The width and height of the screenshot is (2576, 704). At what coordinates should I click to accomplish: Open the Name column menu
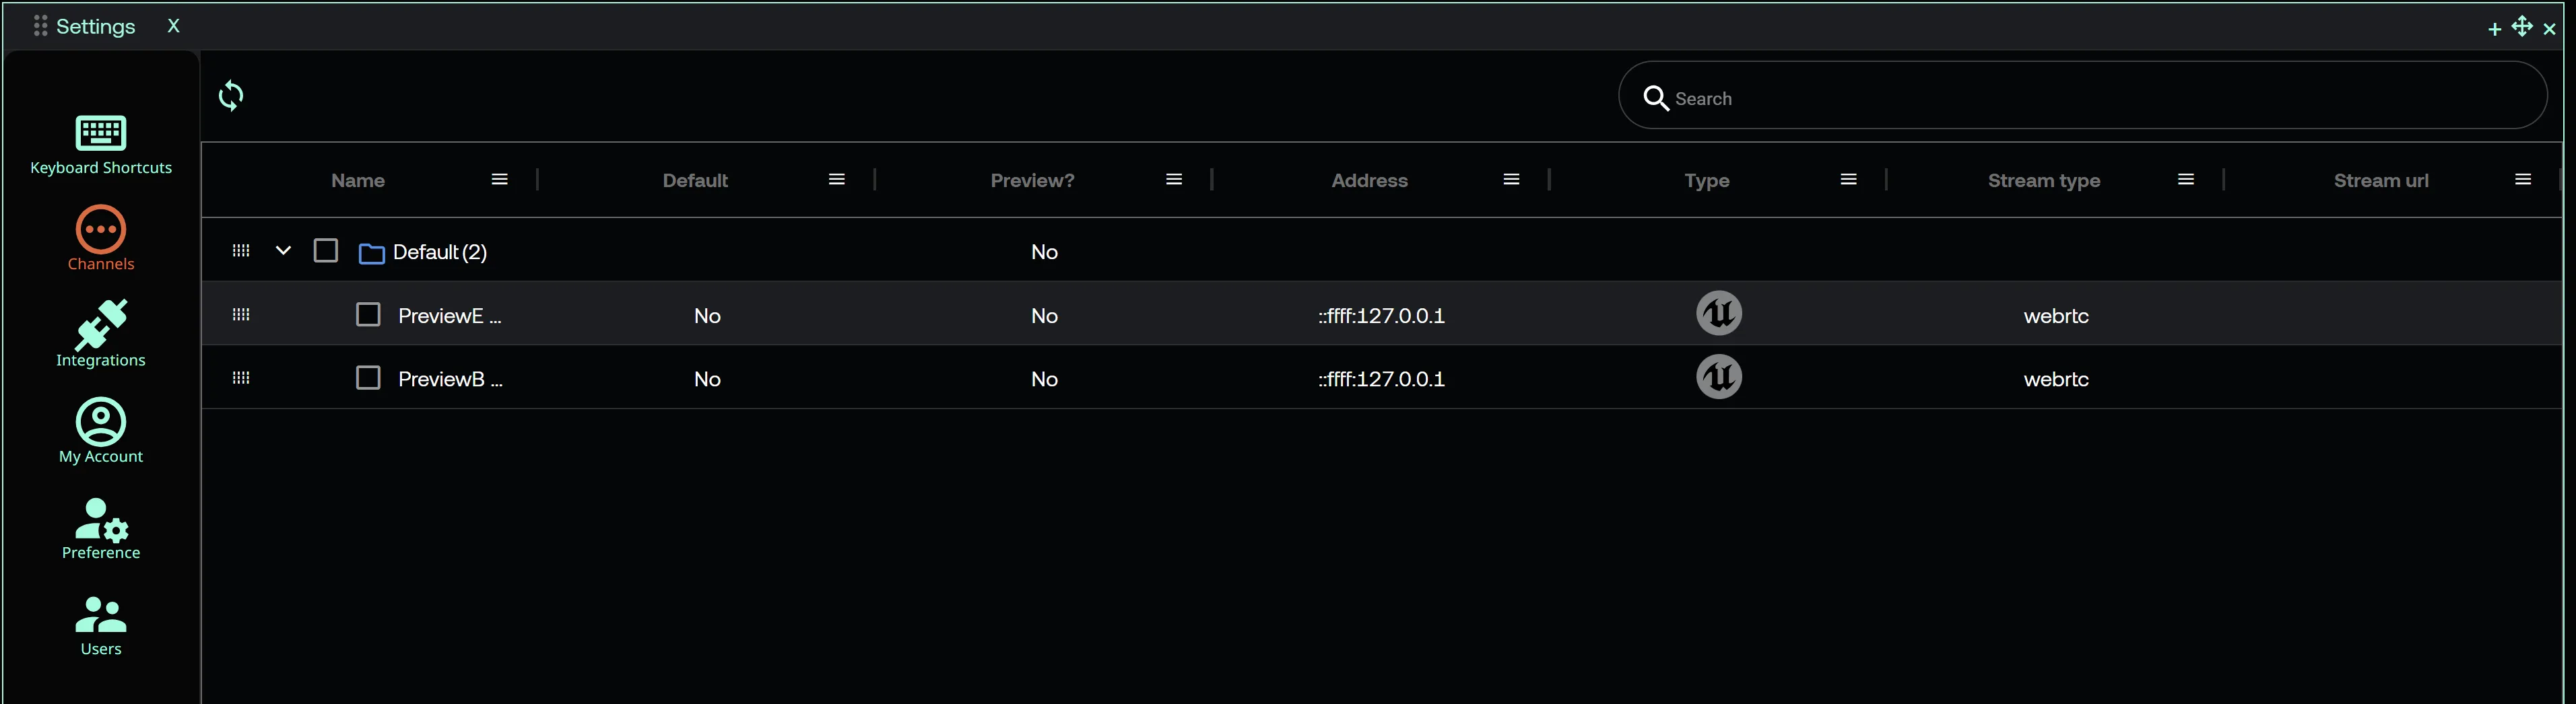click(499, 180)
